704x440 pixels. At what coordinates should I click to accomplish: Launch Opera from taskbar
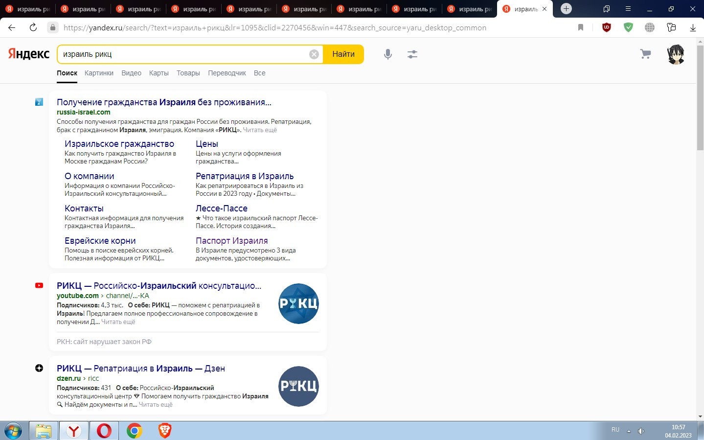104,431
